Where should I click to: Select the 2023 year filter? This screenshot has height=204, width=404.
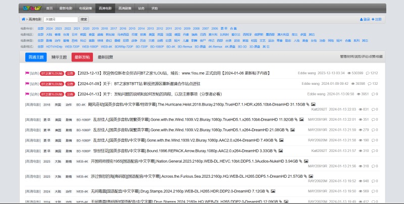coord(58,28)
